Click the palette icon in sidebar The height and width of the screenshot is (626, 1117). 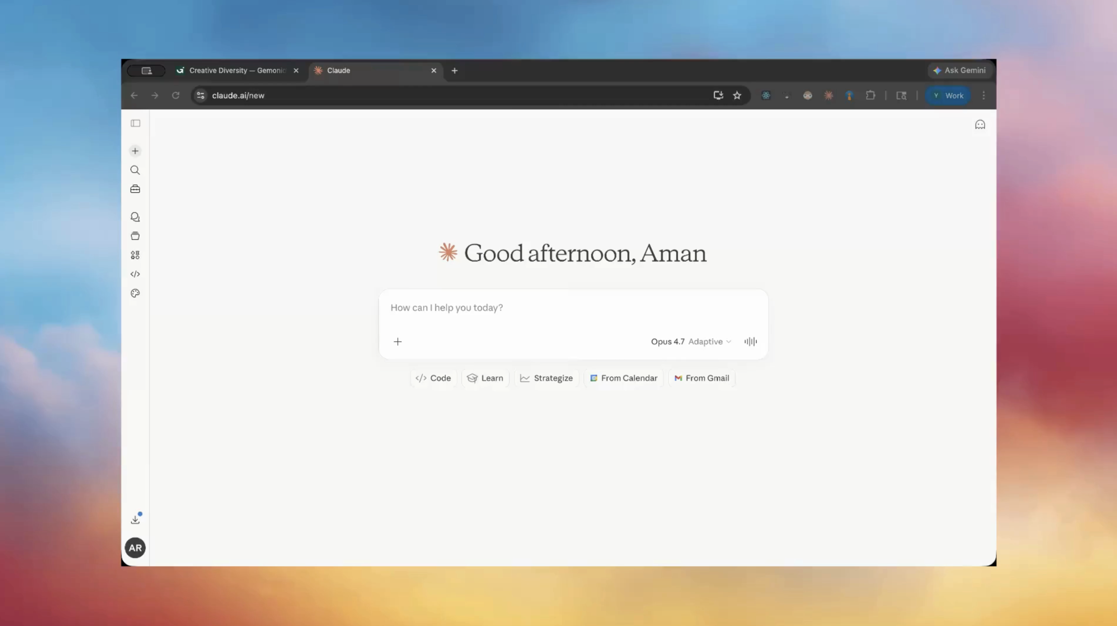point(135,293)
